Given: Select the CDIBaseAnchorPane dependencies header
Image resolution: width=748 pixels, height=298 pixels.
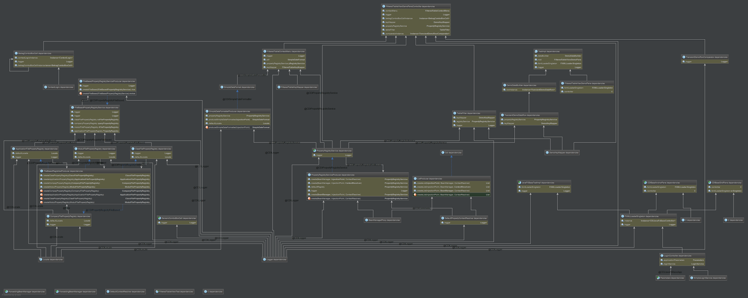Looking at the screenshot, I should point(670,183).
